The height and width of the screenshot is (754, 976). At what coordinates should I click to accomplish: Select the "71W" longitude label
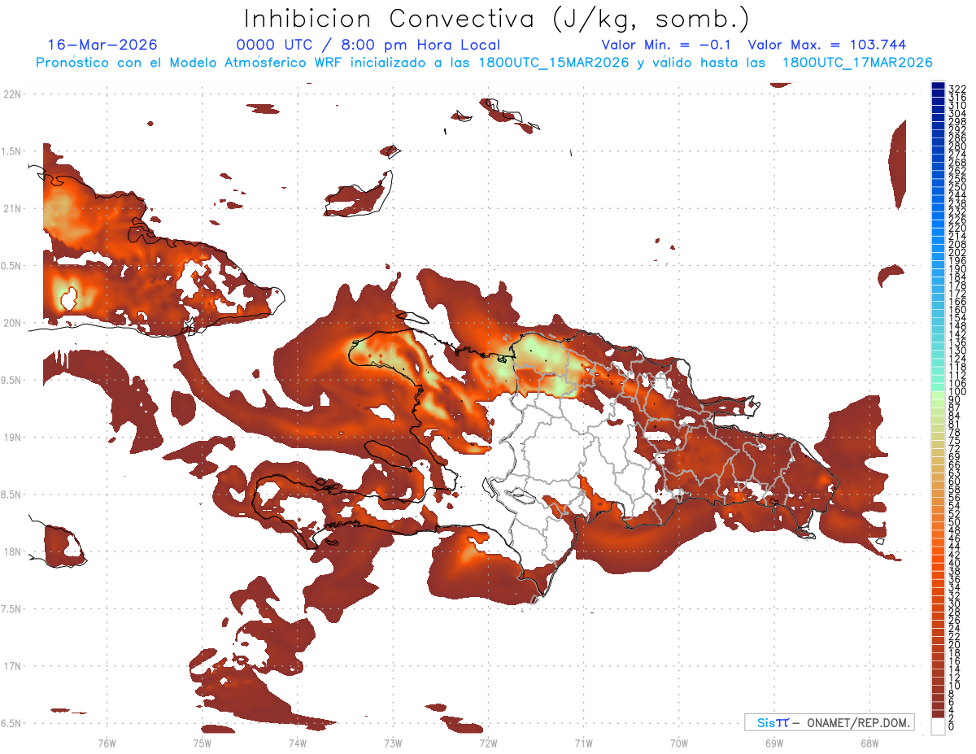point(583,743)
